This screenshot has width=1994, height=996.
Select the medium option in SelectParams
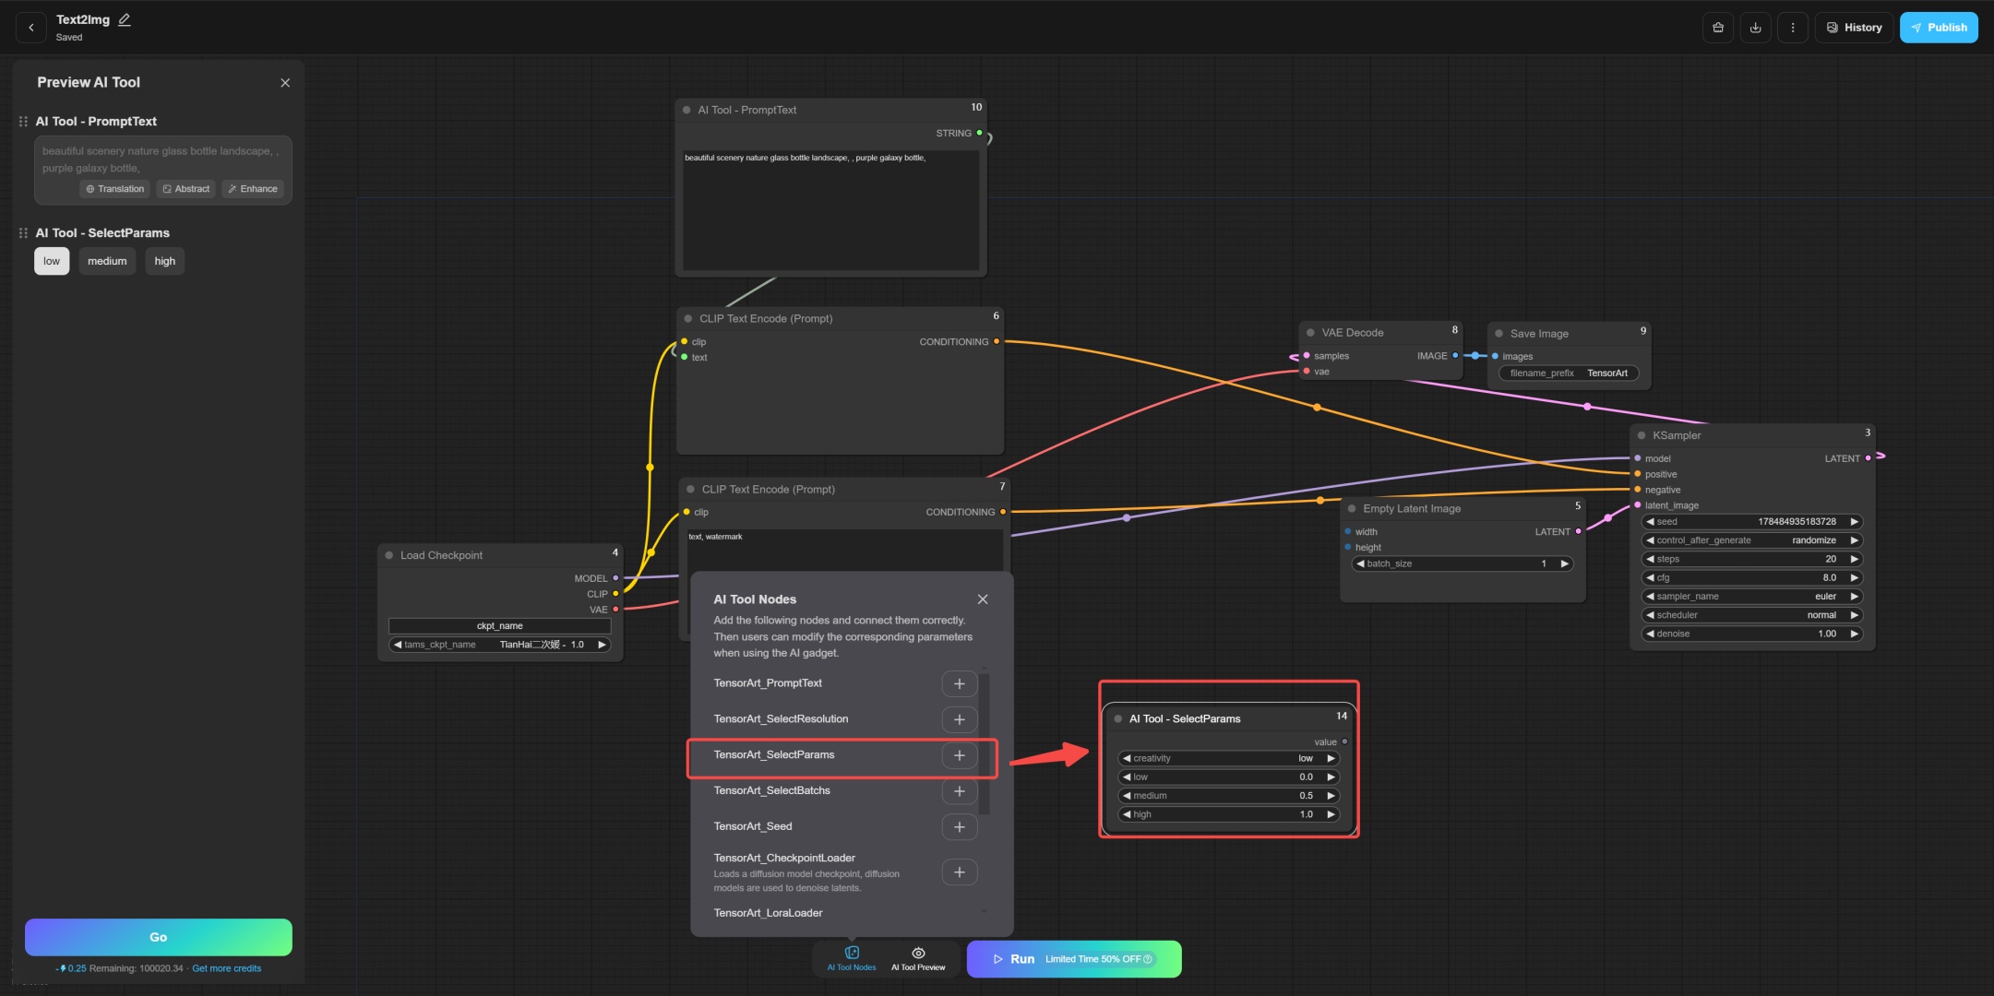click(x=107, y=261)
